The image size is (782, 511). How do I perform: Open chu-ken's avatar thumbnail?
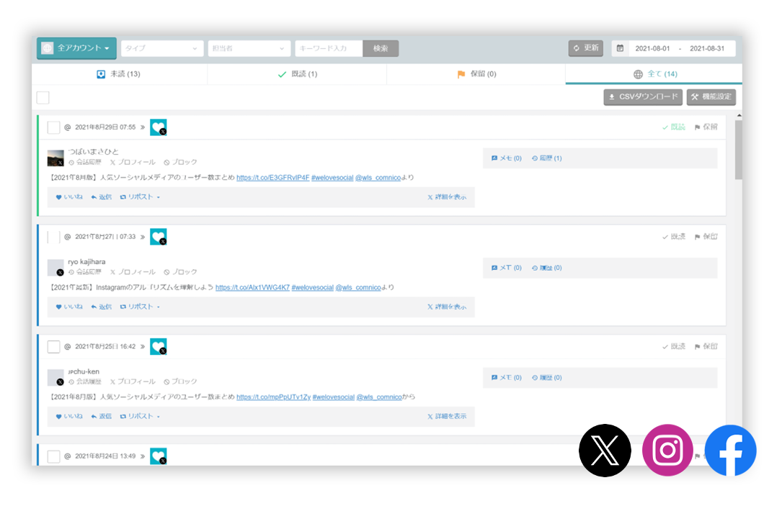55,377
